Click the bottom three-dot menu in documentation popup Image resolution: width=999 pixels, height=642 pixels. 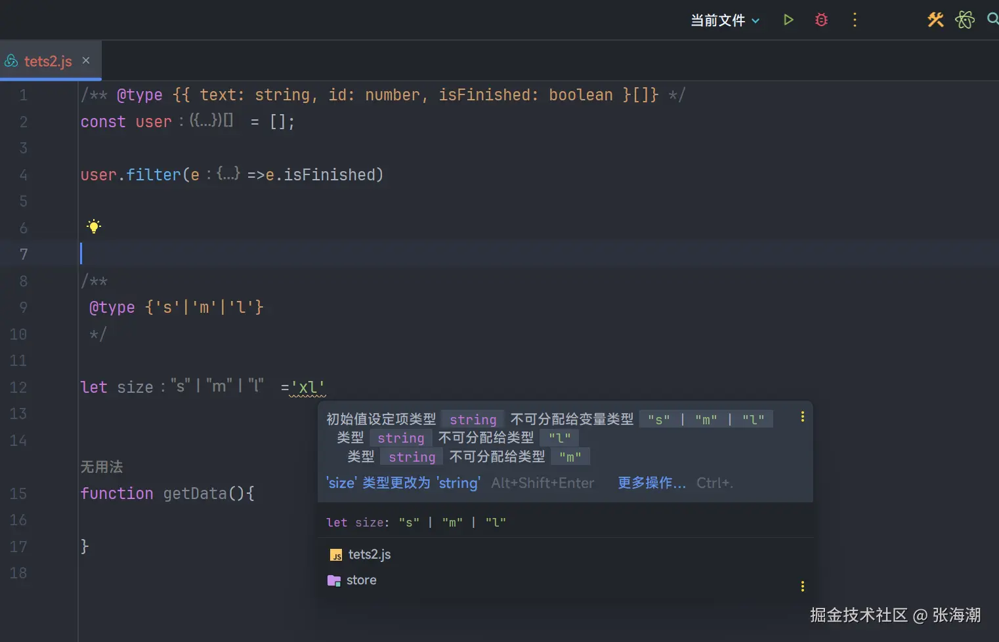(802, 586)
